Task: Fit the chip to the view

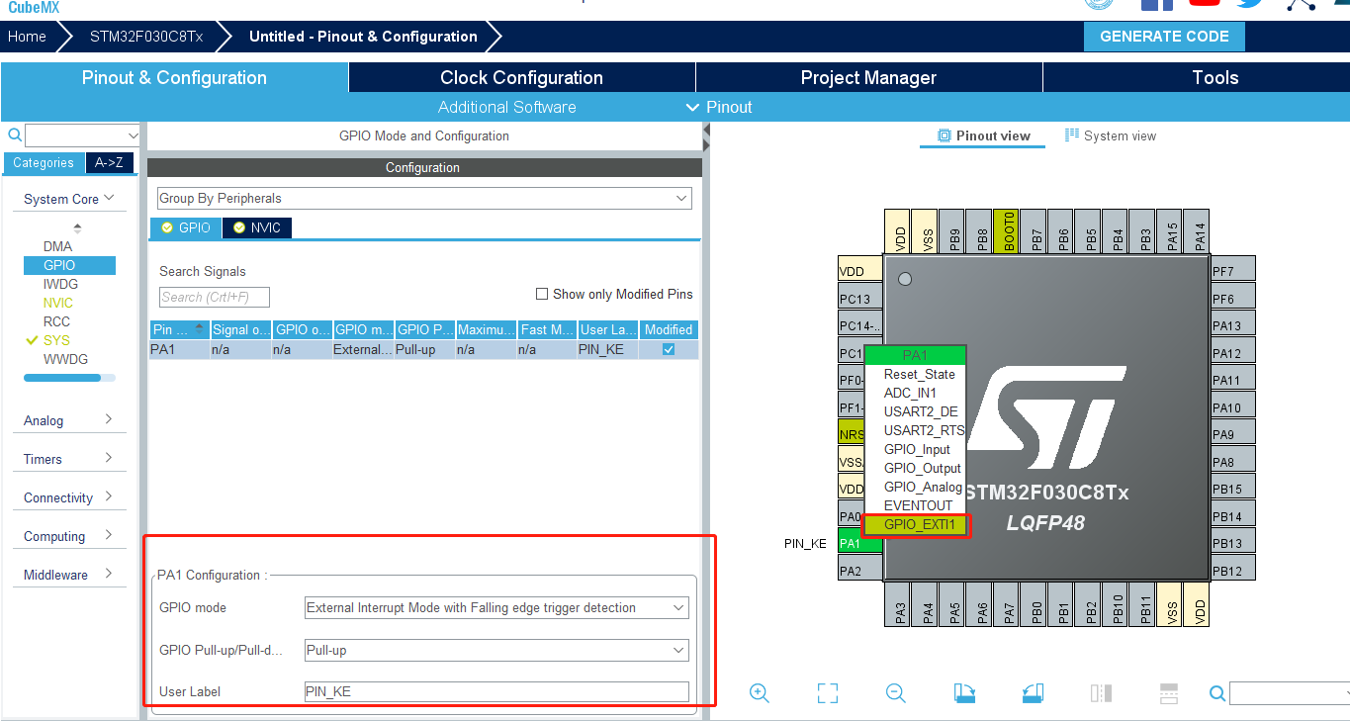Action: pos(828,693)
